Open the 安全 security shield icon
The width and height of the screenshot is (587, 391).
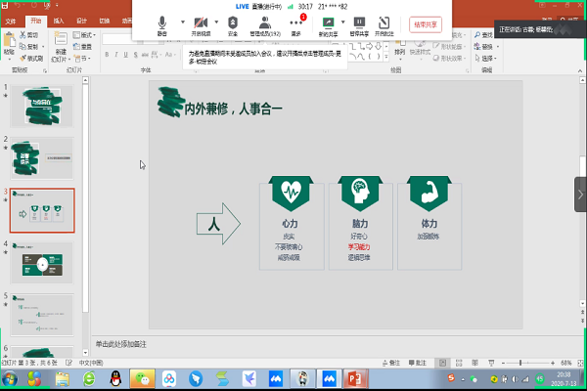[x=233, y=22]
